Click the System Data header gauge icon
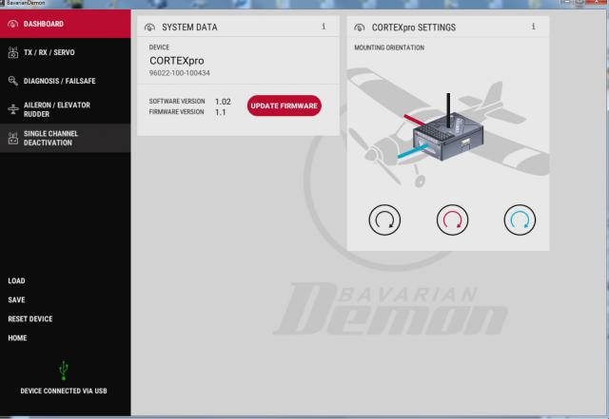 149,28
